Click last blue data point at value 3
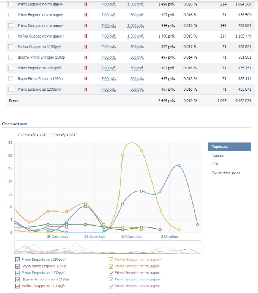Viewport: 258px width, 293px height. pyautogui.click(x=197, y=224)
